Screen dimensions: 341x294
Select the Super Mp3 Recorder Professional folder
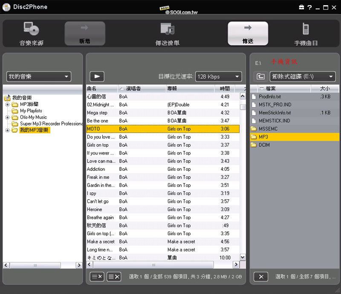coord(51,124)
